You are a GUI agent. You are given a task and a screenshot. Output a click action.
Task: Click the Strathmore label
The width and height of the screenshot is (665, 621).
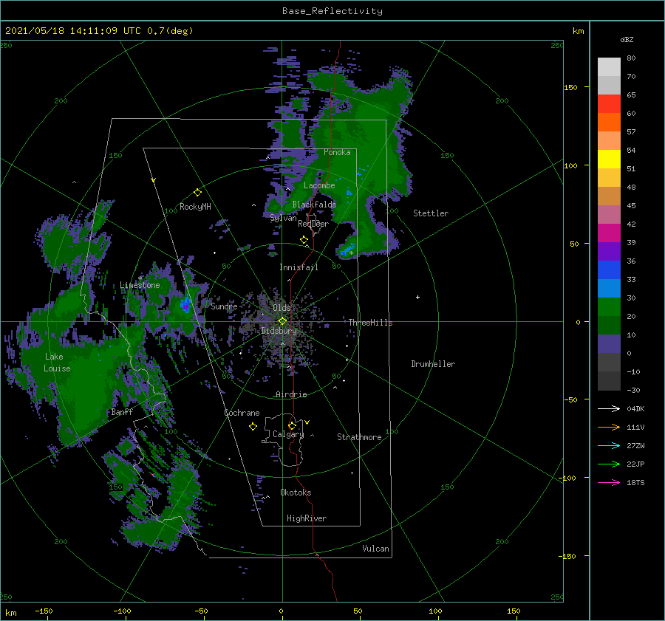point(359,437)
